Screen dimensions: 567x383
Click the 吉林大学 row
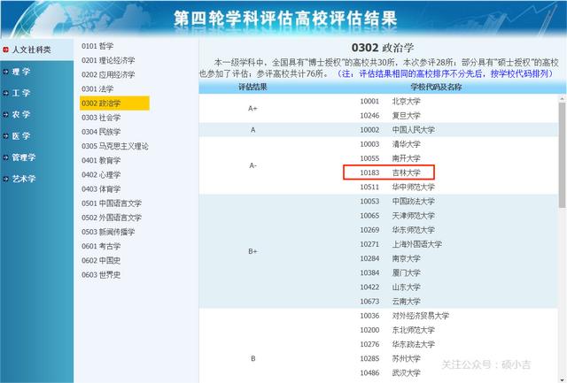(x=389, y=172)
